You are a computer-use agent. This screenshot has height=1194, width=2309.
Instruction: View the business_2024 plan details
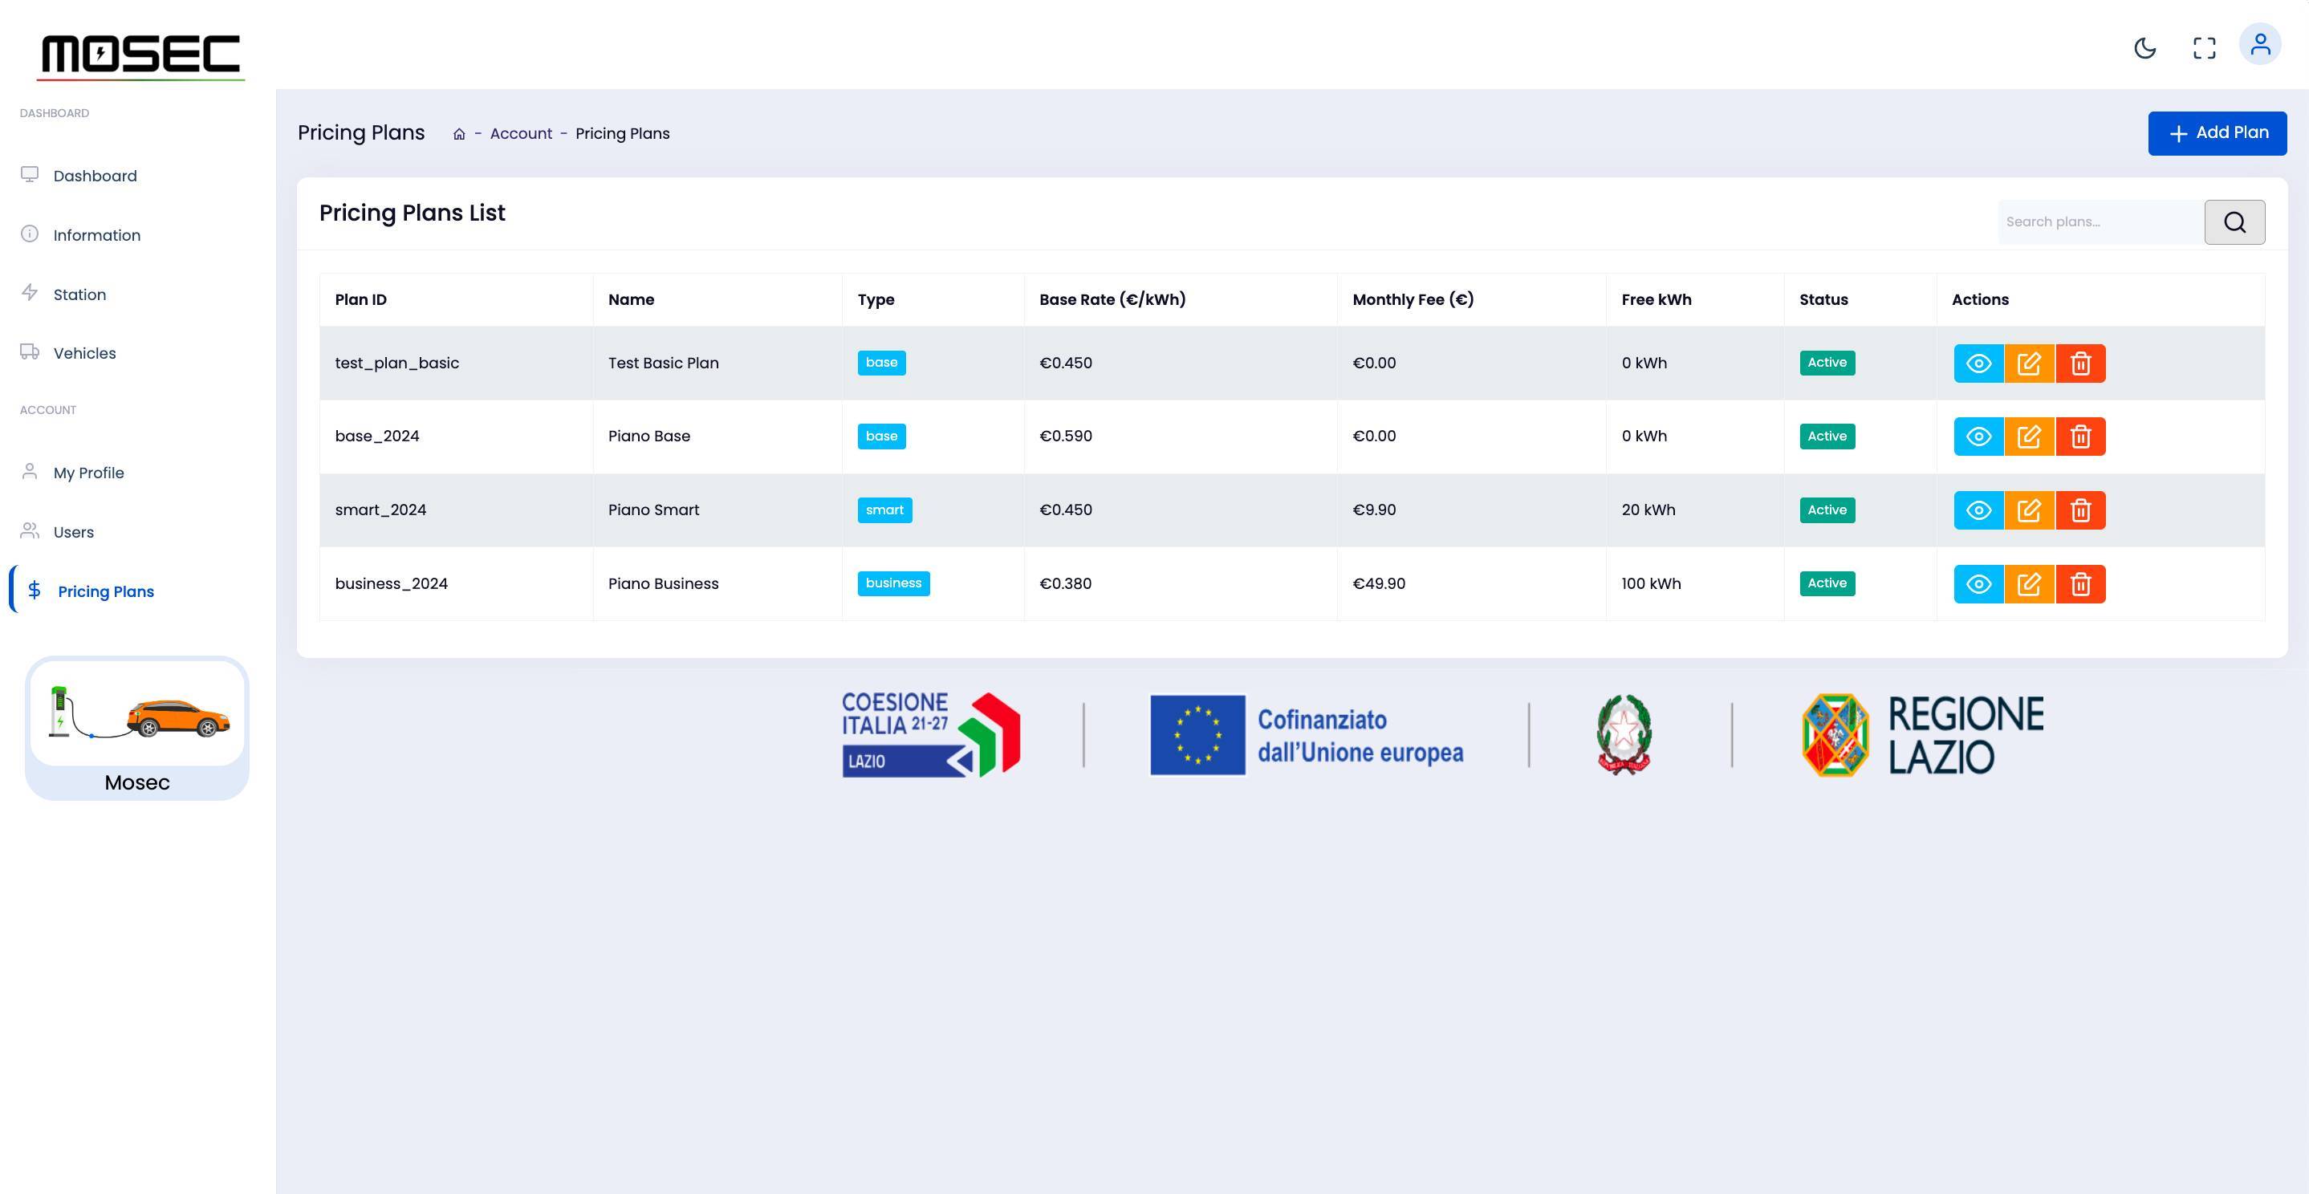coord(1978,583)
